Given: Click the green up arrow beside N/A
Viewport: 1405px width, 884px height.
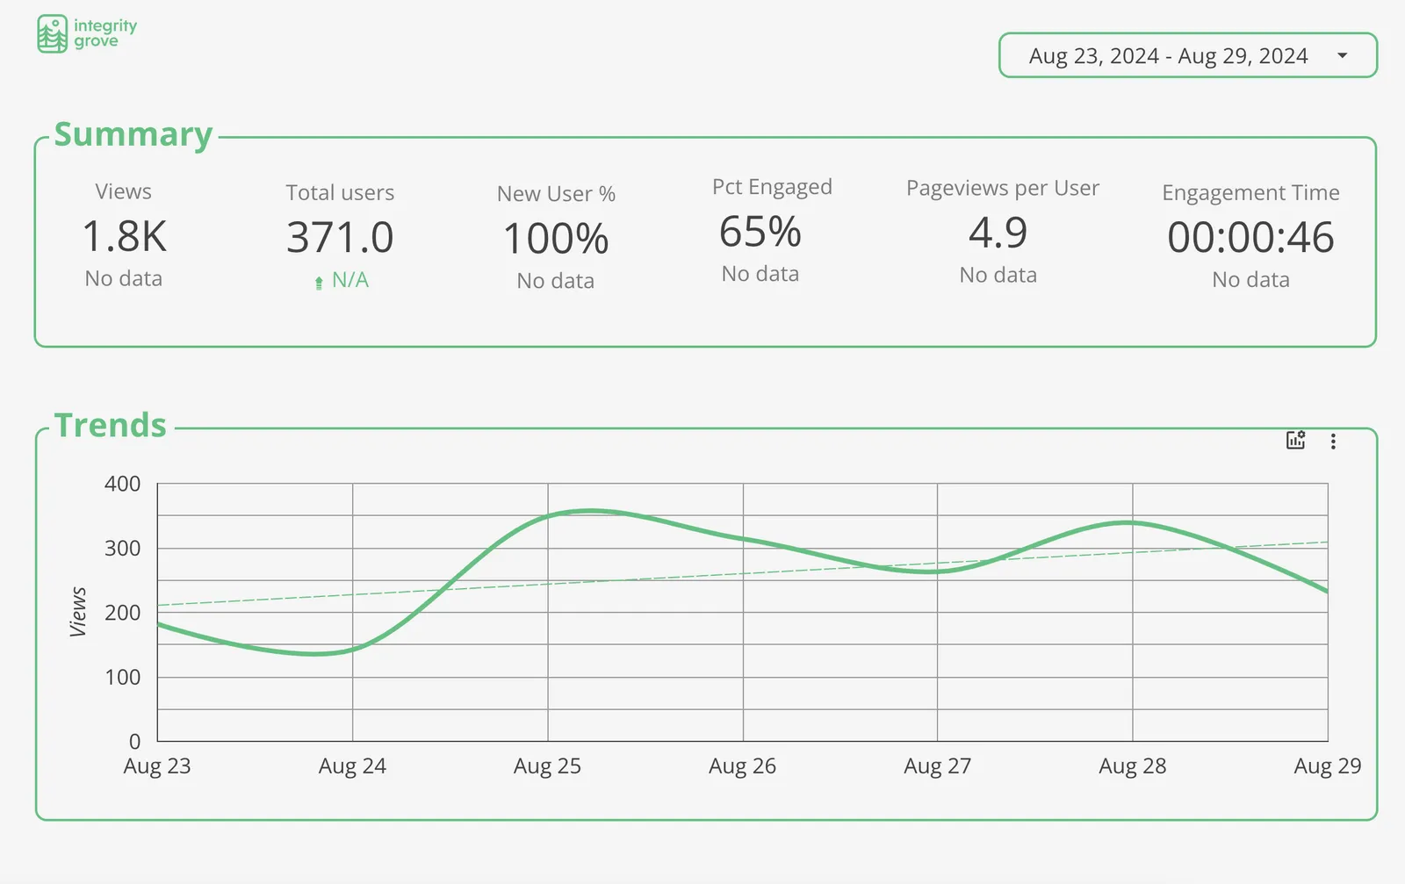Looking at the screenshot, I should click(319, 283).
